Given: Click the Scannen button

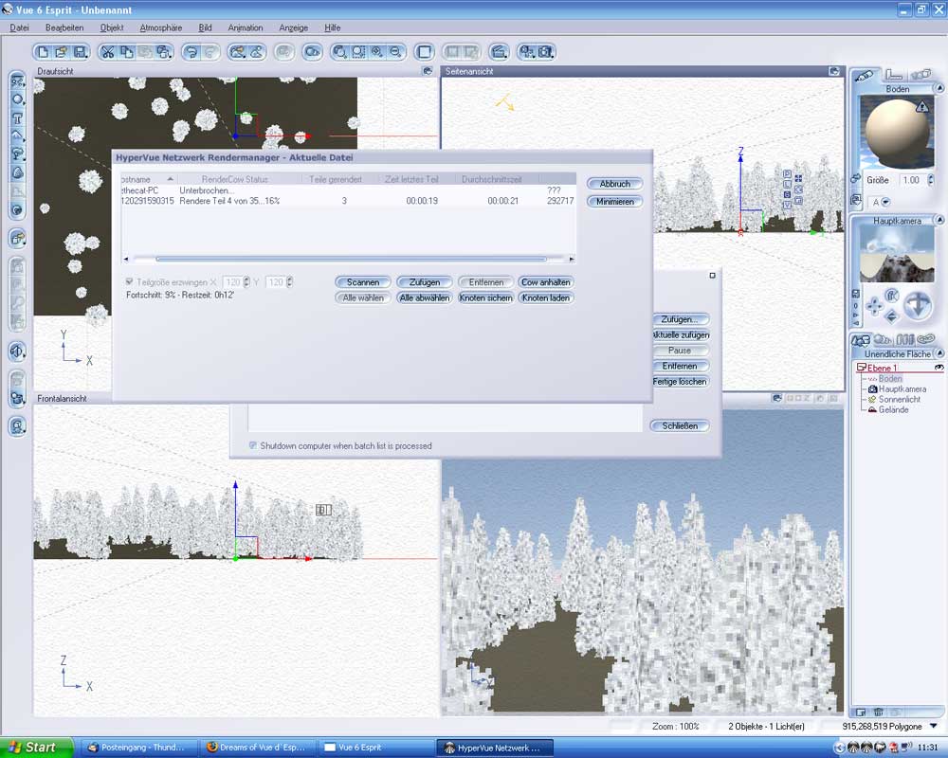Looking at the screenshot, I should (x=363, y=282).
